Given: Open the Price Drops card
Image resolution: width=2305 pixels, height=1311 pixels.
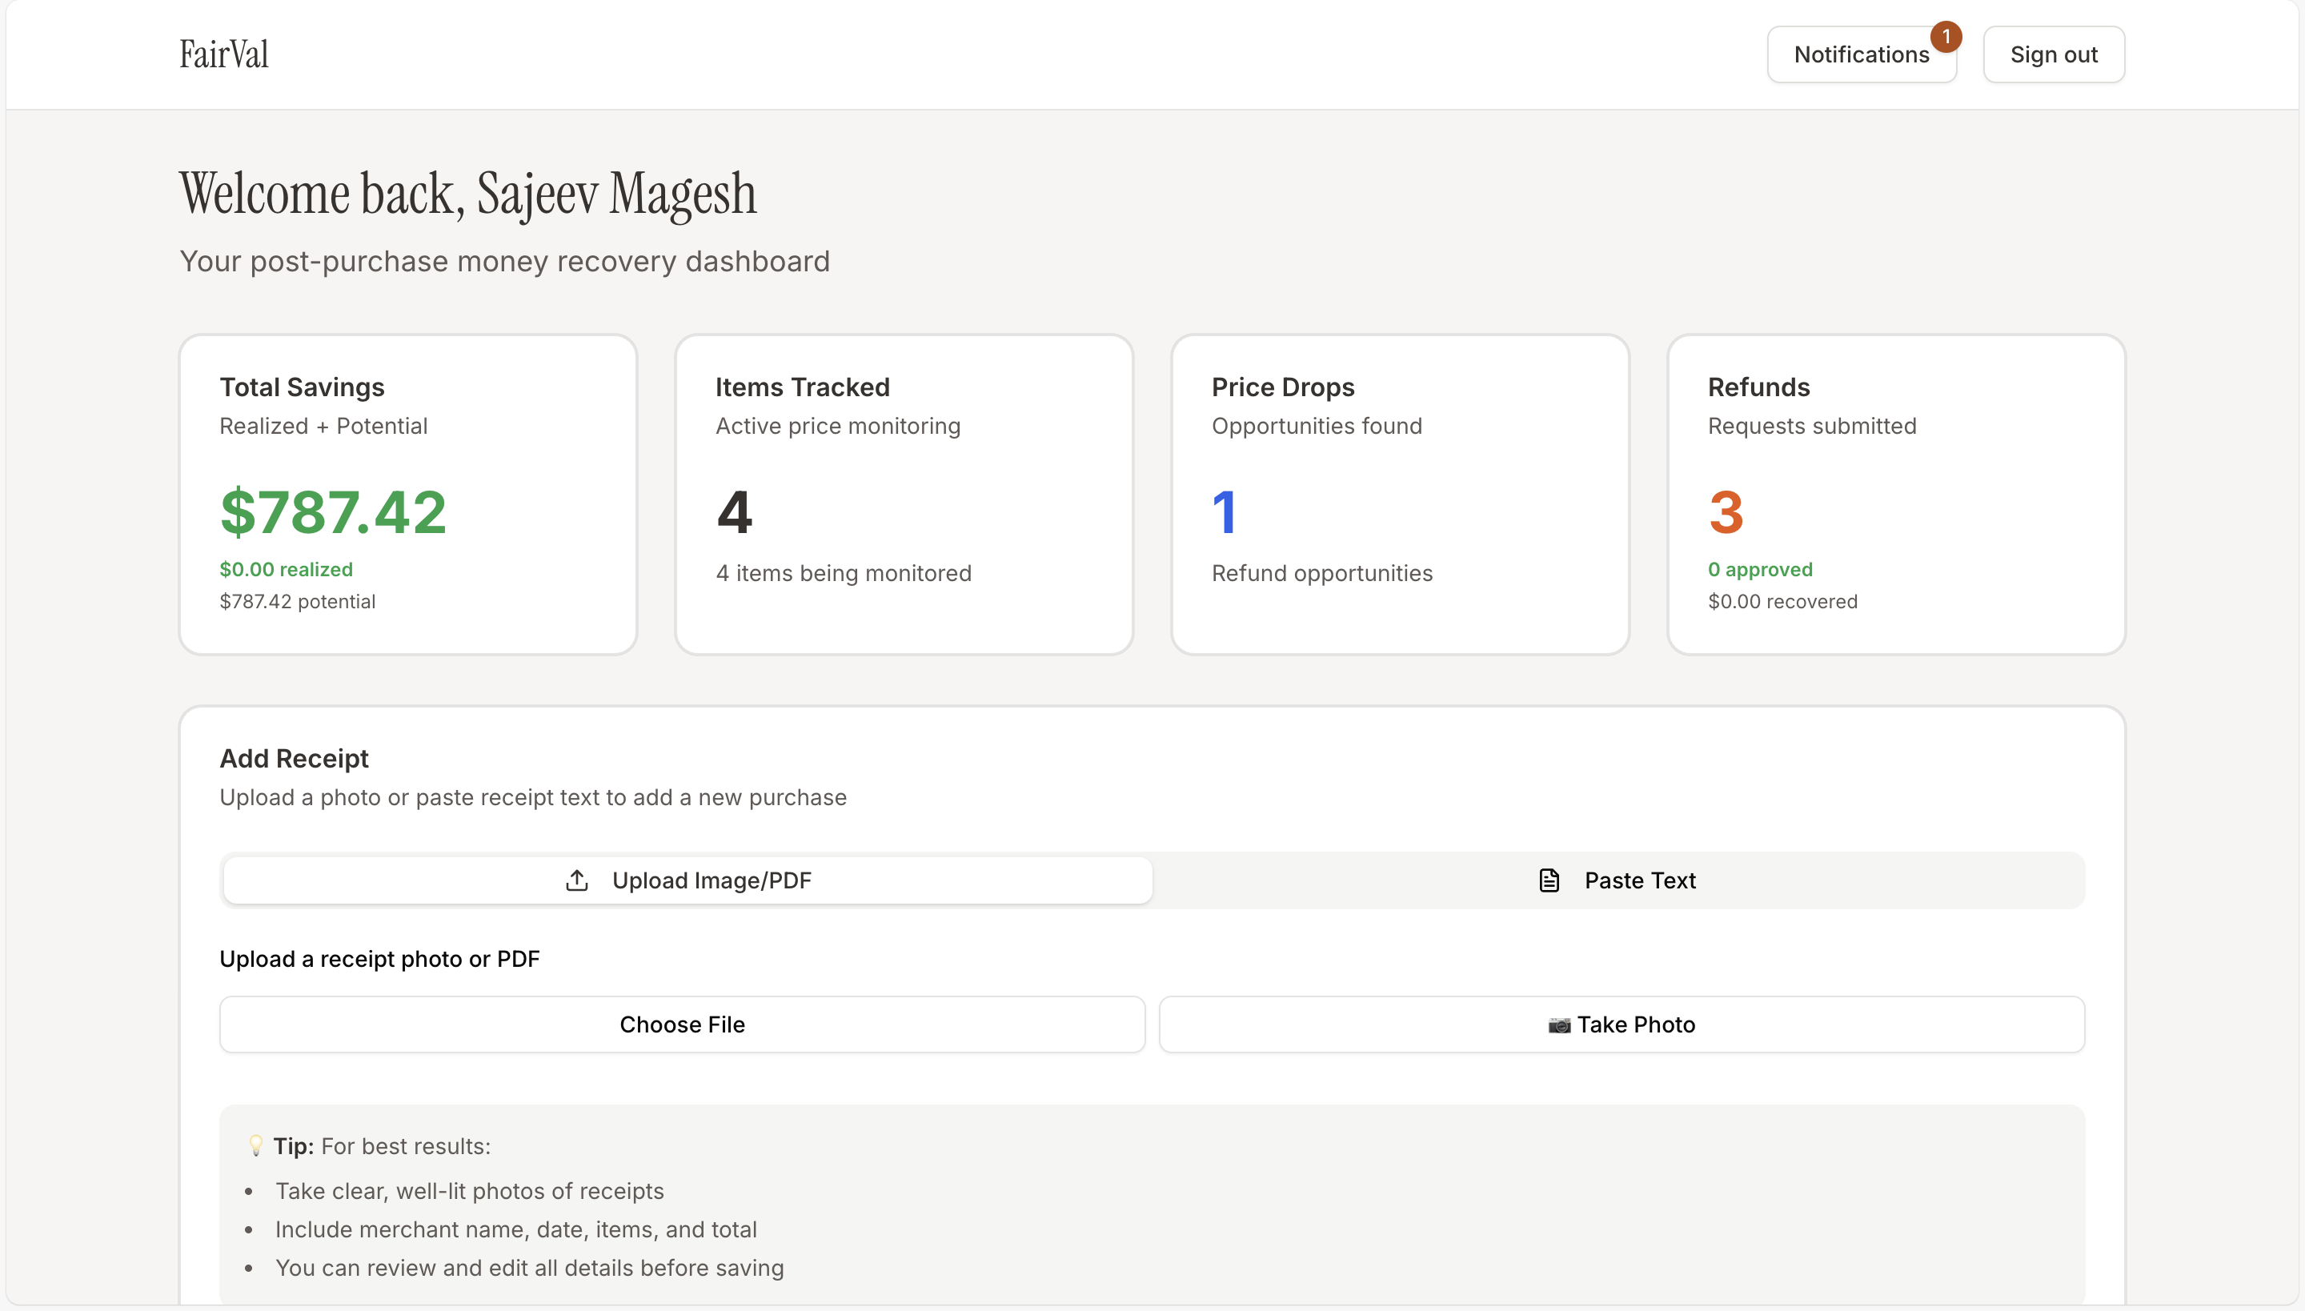Looking at the screenshot, I should click(x=1399, y=493).
